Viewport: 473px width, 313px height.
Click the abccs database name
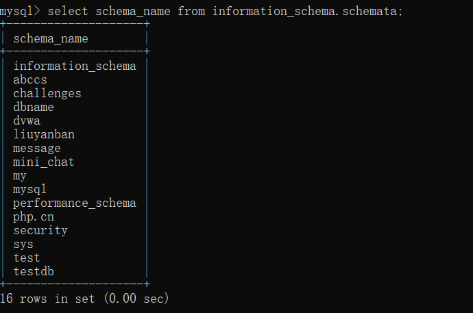point(30,80)
